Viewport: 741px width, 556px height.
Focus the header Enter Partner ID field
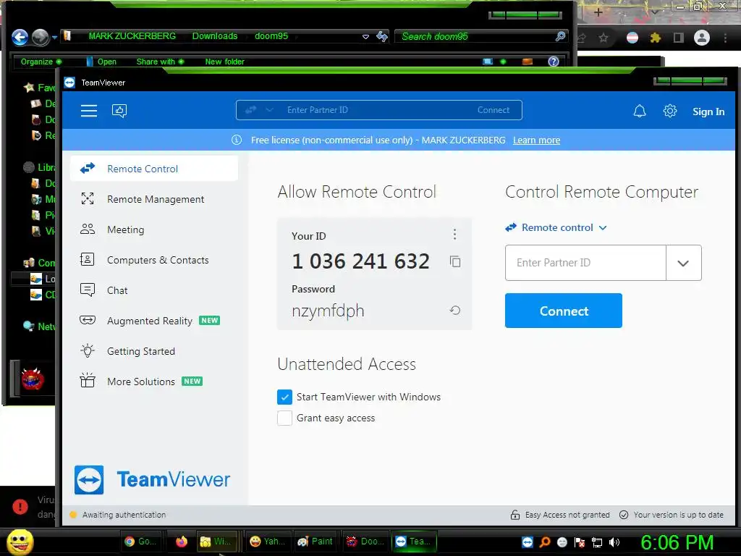[373, 110]
